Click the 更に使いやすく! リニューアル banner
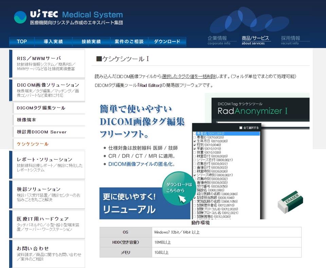326x268 pixels. point(145,203)
